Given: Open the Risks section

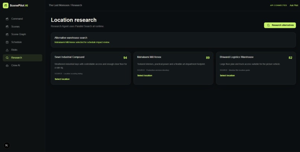Looking at the screenshot, I should pos(22,50).
